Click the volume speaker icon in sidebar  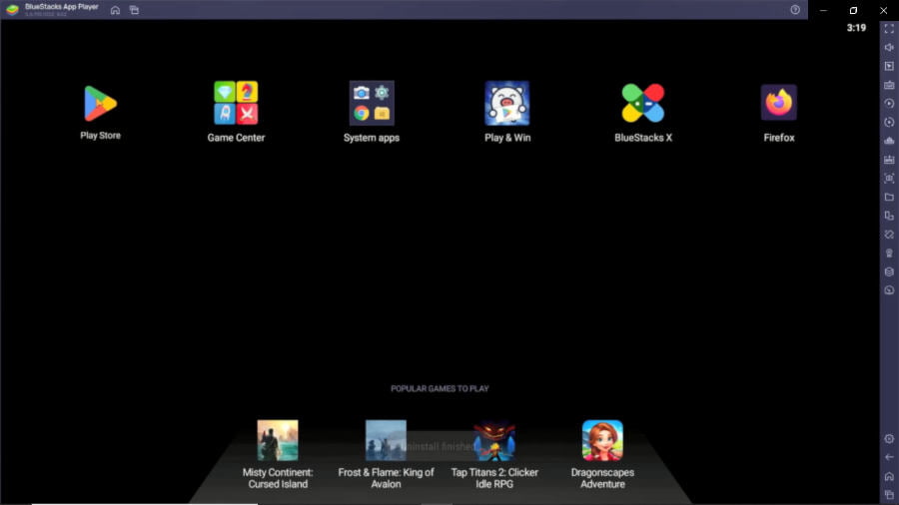point(889,48)
